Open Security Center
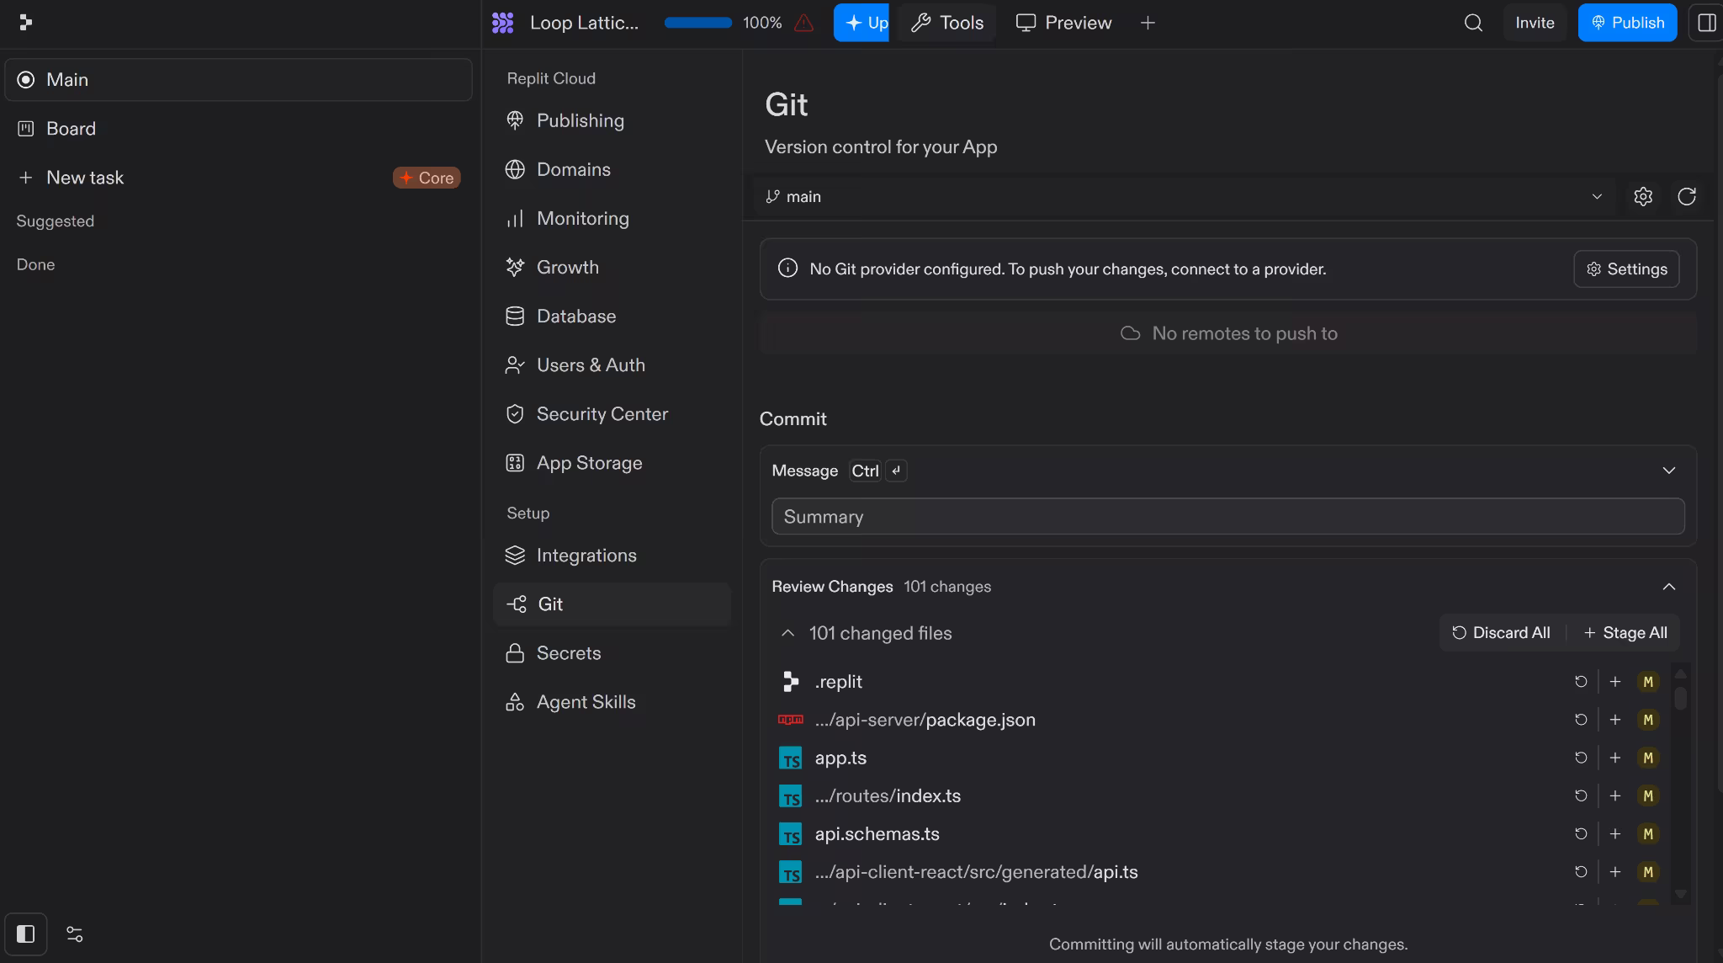Image resolution: width=1723 pixels, height=963 pixels. (x=612, y=413)
